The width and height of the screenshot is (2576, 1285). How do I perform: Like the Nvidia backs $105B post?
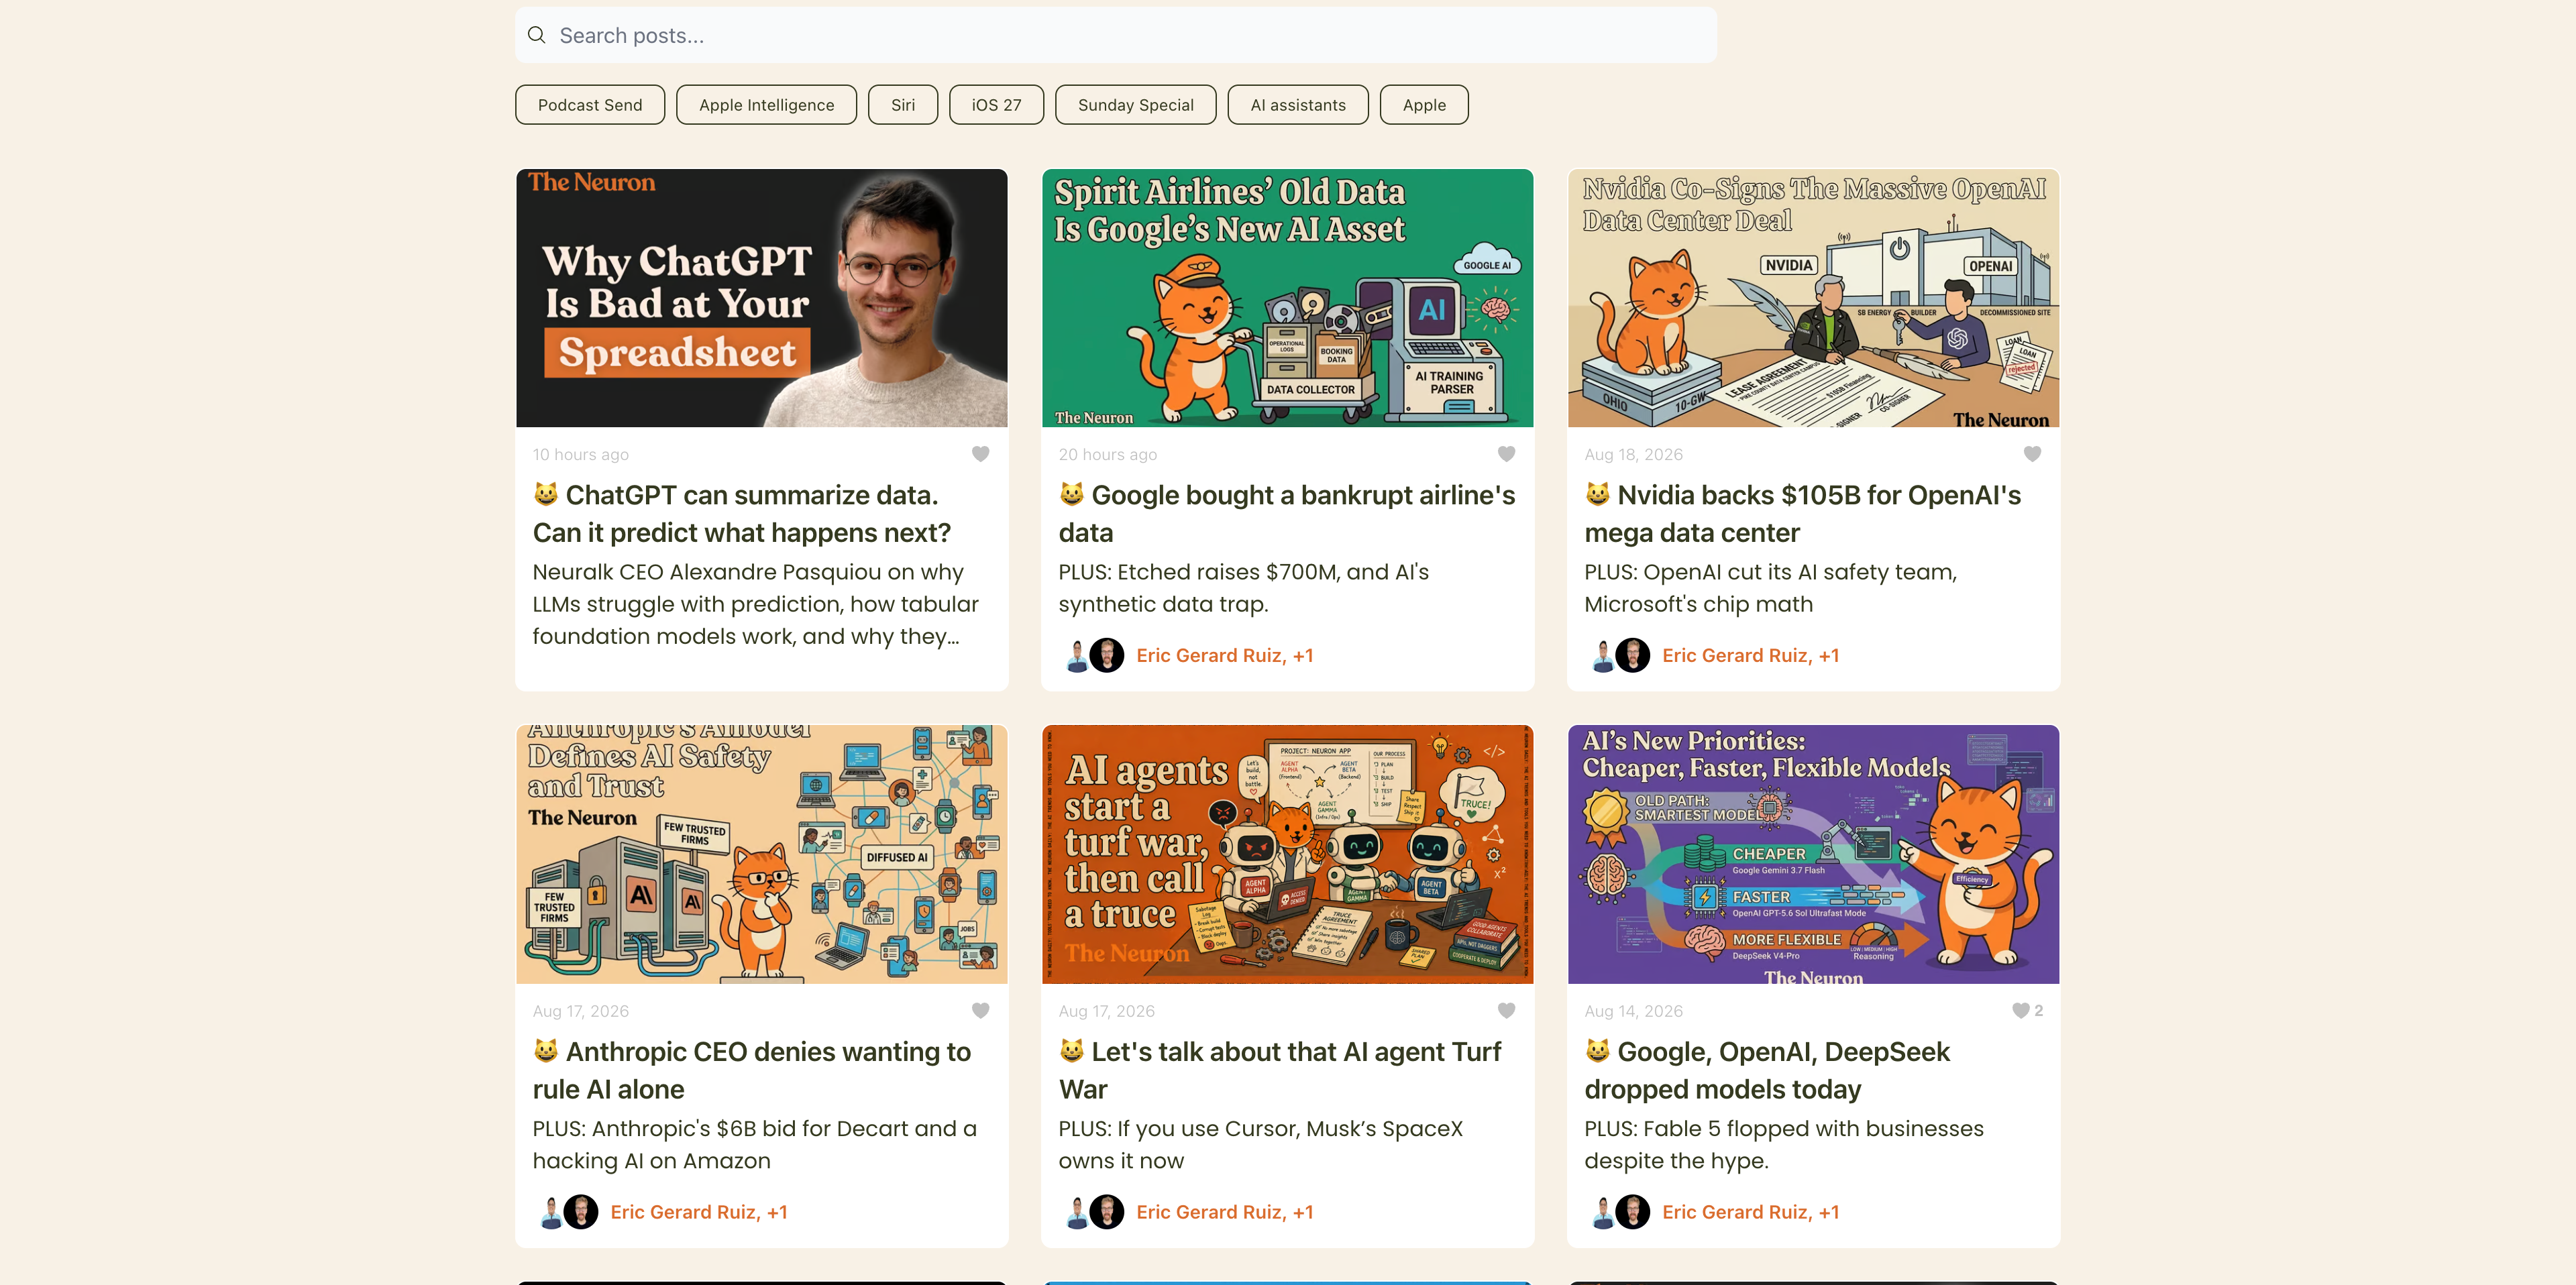[x=2033, y=454]
